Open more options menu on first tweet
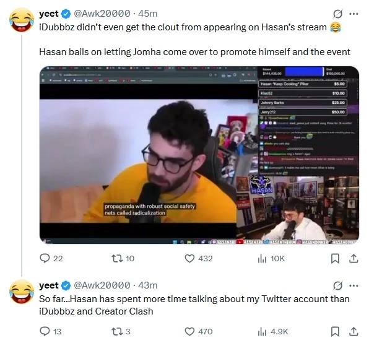Screen dimensions: 369x343 point(354,14)
